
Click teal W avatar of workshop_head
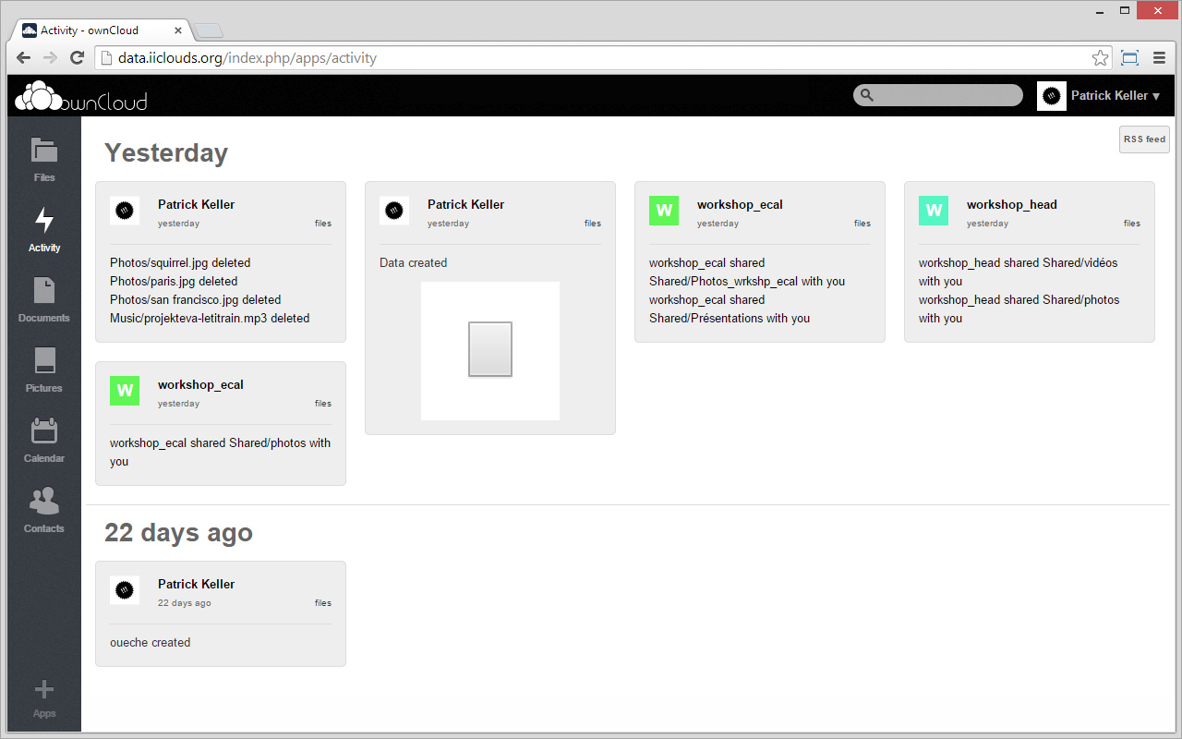click(x=934, y=211)
